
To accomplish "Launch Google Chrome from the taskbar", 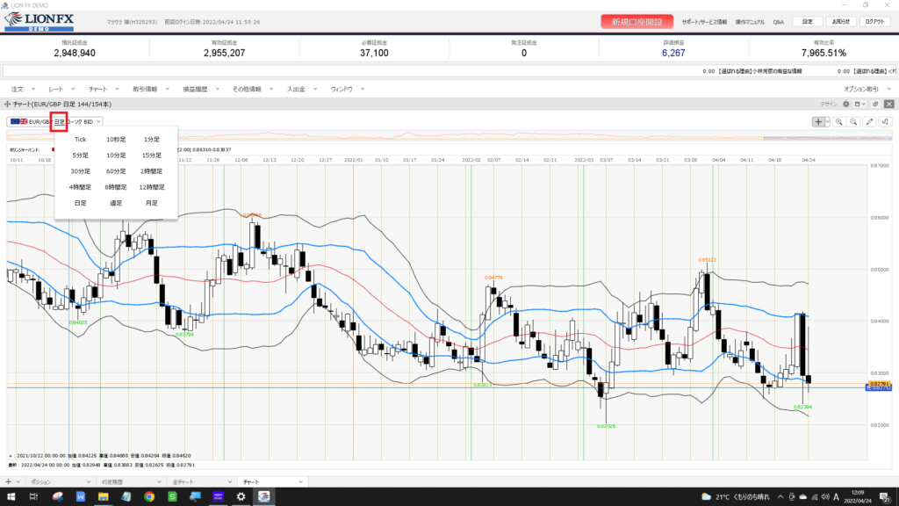I will click(149, 497).
